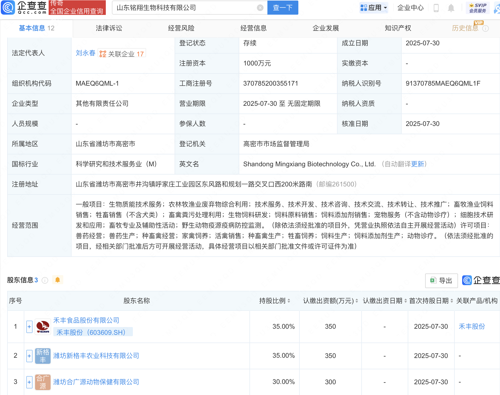Click English name Shandong Mingxiang Biotechnology
The image size is (500, 395).
click(309, 164)
